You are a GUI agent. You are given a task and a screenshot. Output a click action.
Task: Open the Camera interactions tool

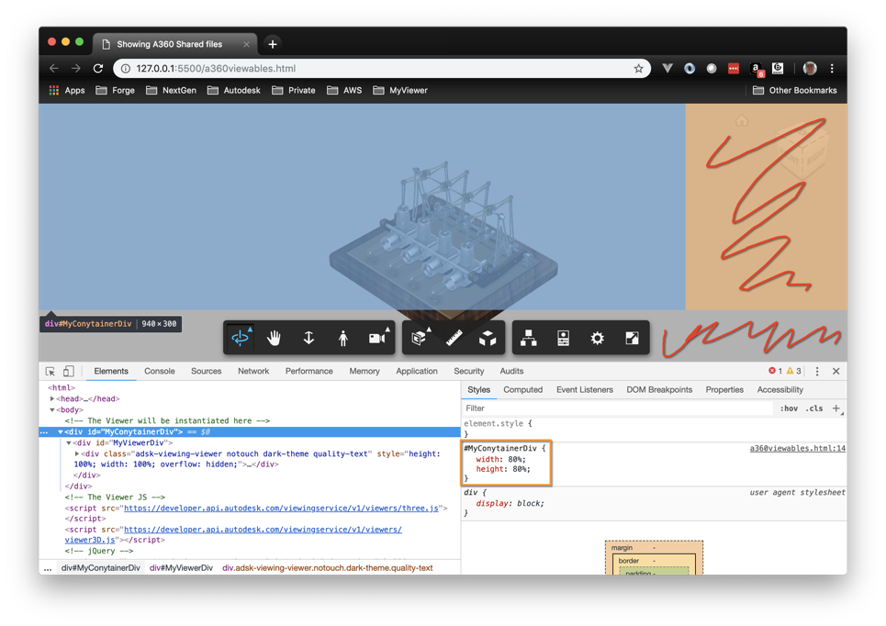tap(377, 338)
